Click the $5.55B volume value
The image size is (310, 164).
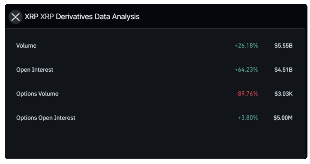[x=283, y=46]
